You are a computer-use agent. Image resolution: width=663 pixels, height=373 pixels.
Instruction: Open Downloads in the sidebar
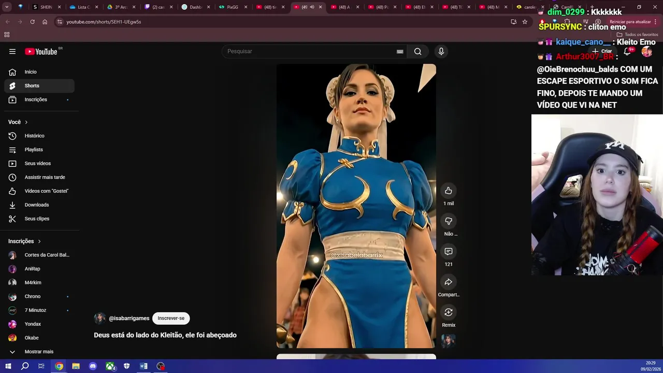tap(39, 205)
